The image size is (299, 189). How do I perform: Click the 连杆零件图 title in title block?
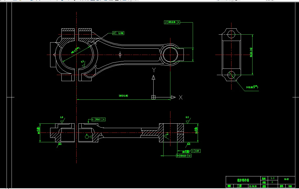coord(243,180)
